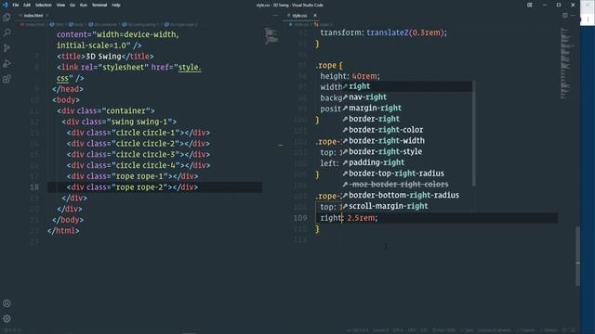This screenshot has height=334, width=595.
Task: Select div.container breadcrumb segment
Action: pyautogui.click(x=103, y=25)
